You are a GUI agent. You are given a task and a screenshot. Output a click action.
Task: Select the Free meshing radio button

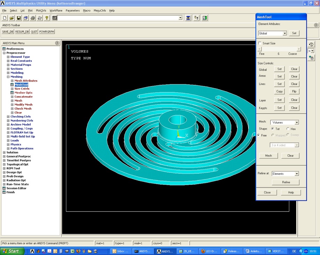258,135
